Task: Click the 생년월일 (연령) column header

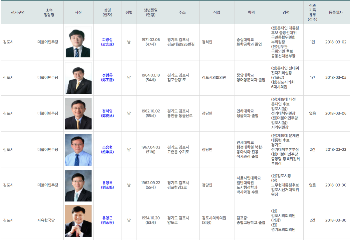Action: [x=151, y=12]
